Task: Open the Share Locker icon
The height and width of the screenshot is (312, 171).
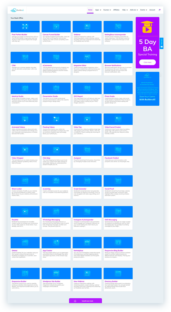Action: [25, 180]
